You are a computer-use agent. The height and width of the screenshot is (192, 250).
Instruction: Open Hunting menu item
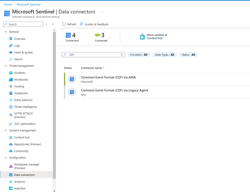[x=19, y=86]
